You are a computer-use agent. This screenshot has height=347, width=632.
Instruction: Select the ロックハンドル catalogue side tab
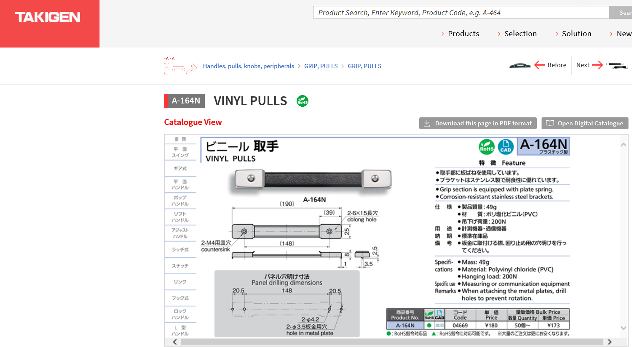point(180,315)
